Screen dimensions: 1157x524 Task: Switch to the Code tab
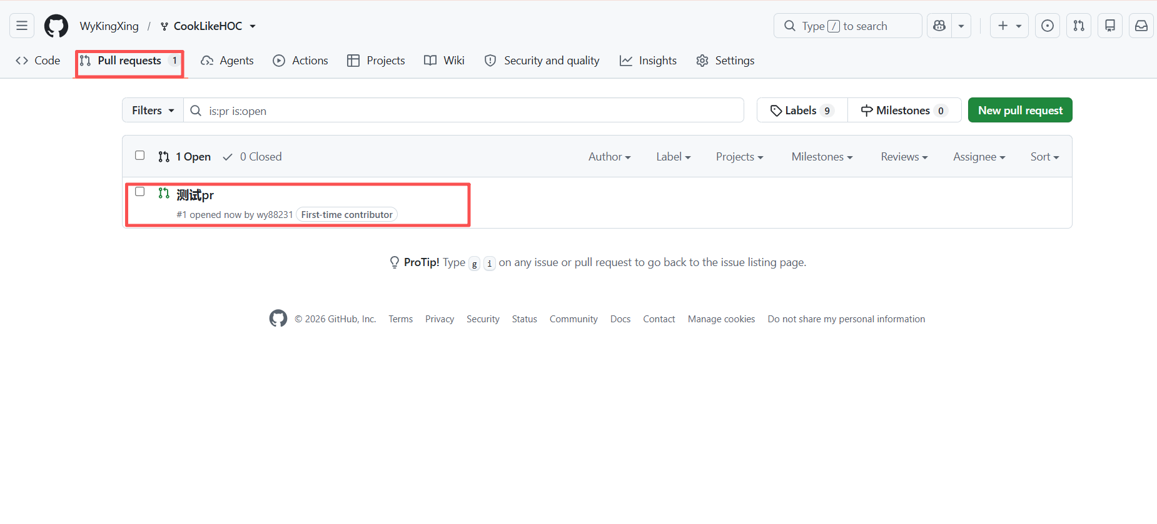click(38, 61)
